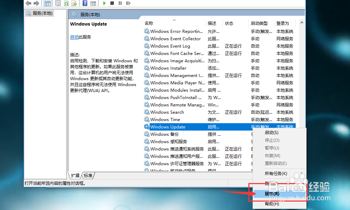The width and height of the screenshot is (350, 210).
Task: Sort by the 状态 column header
Action: [235, 23]
